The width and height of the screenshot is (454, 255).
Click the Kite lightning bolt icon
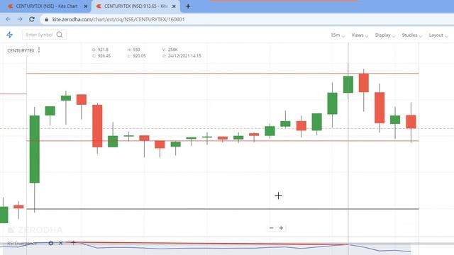pyautogui.click(x=9, y=35)
